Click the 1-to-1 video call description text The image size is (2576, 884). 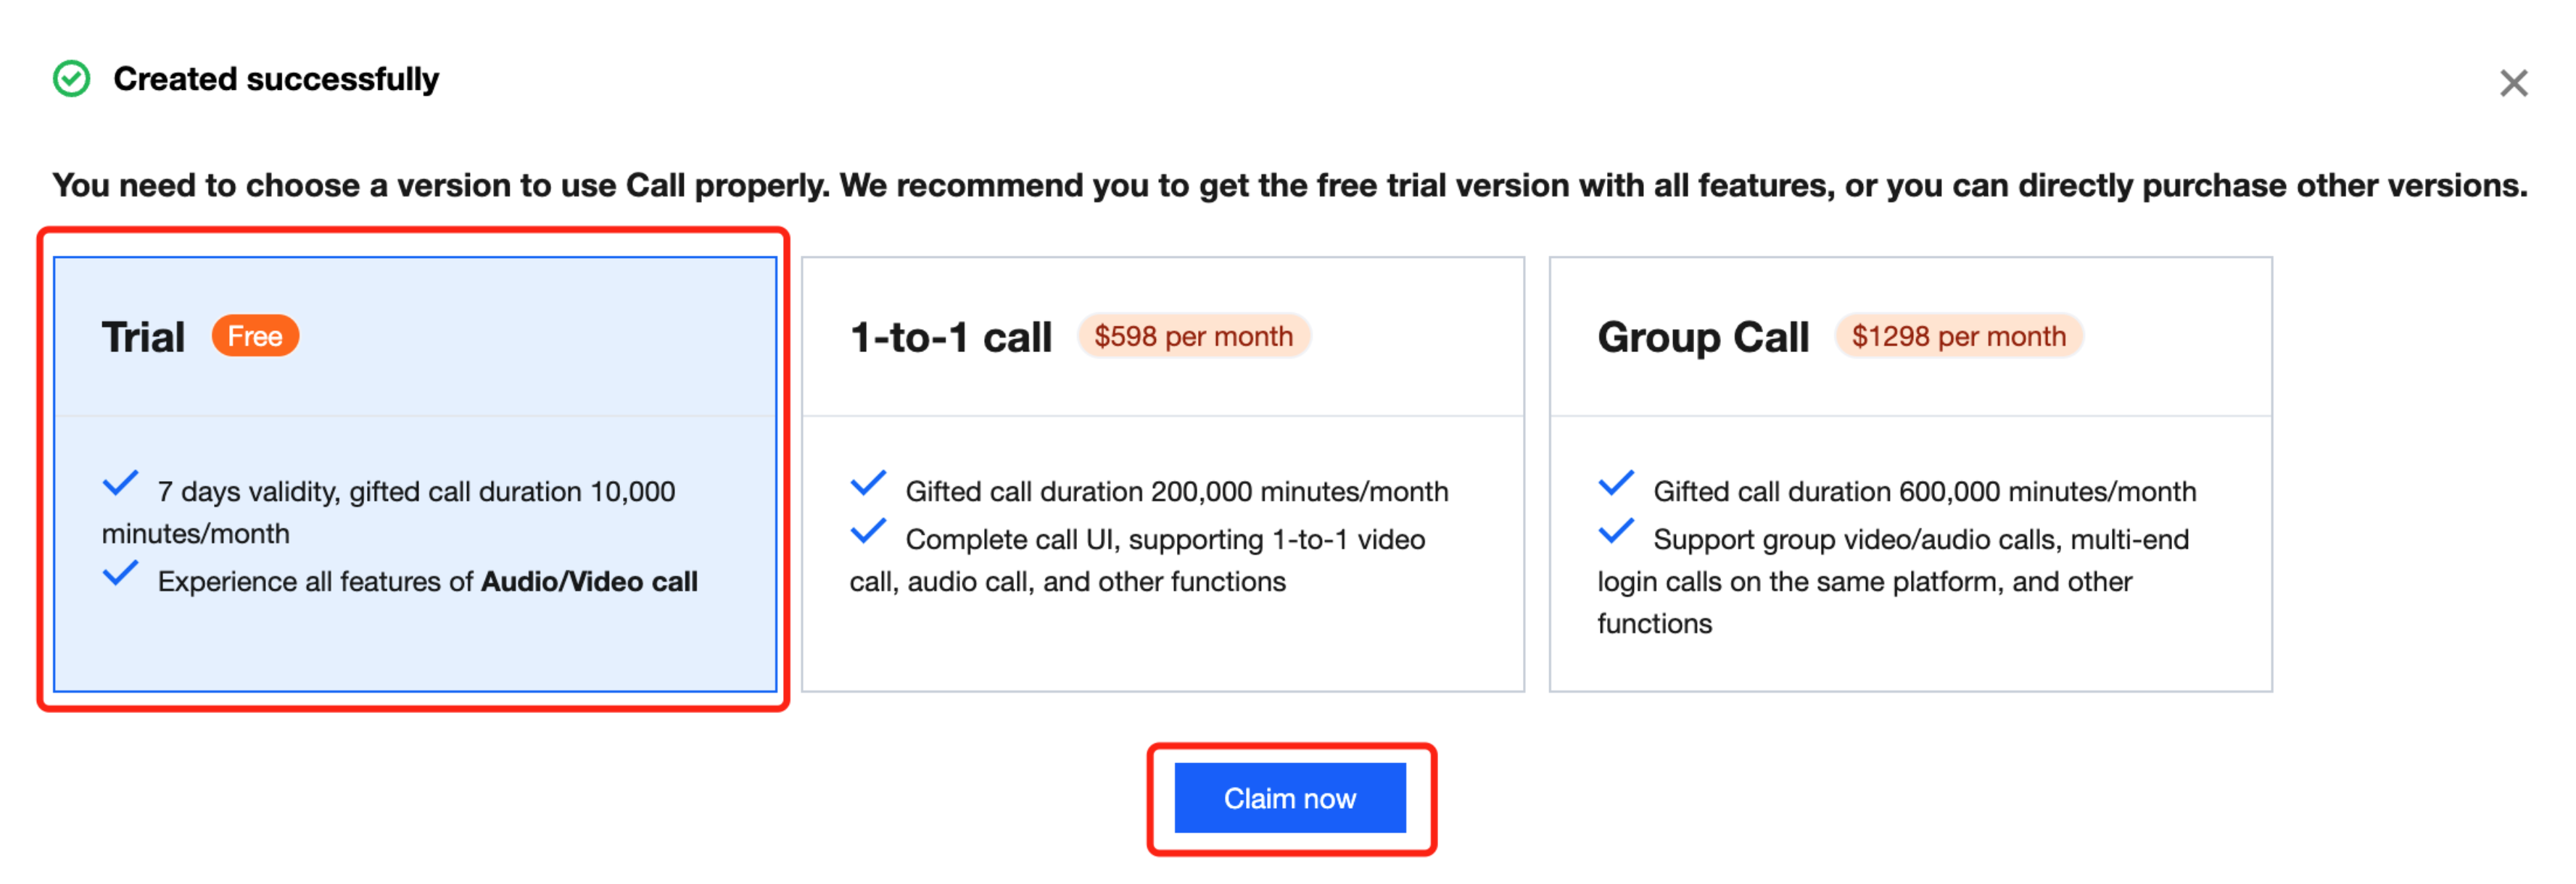(x=1138, y=560)
